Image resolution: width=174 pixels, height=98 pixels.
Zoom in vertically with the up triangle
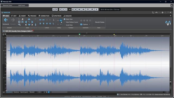(29, 19)
